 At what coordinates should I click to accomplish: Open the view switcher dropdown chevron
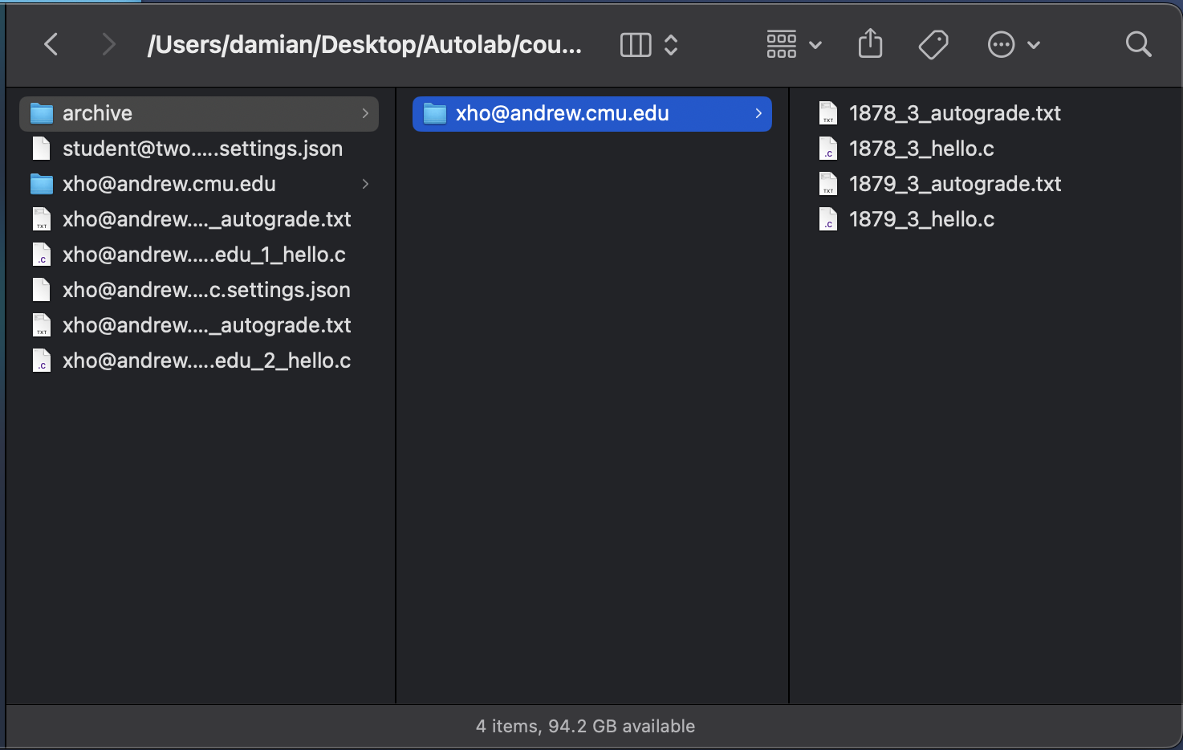tap(671, 45)
